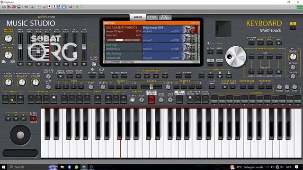Adjust the Balance knob
Image resolution: width=303 pixels, height=170 pixels.
point(8,55)
